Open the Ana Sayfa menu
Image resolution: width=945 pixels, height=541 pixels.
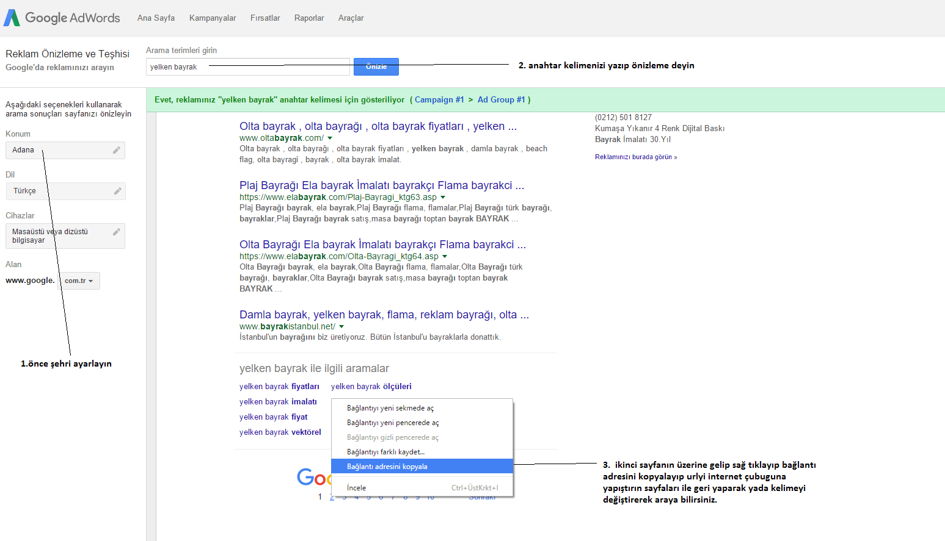[156, 18]
